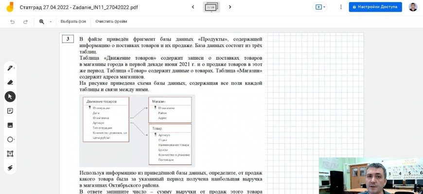
Task: Open 'Настройки Доступа' sharing settings
Action: (375, 7)
